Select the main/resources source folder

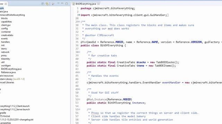(x=7, y=76)
